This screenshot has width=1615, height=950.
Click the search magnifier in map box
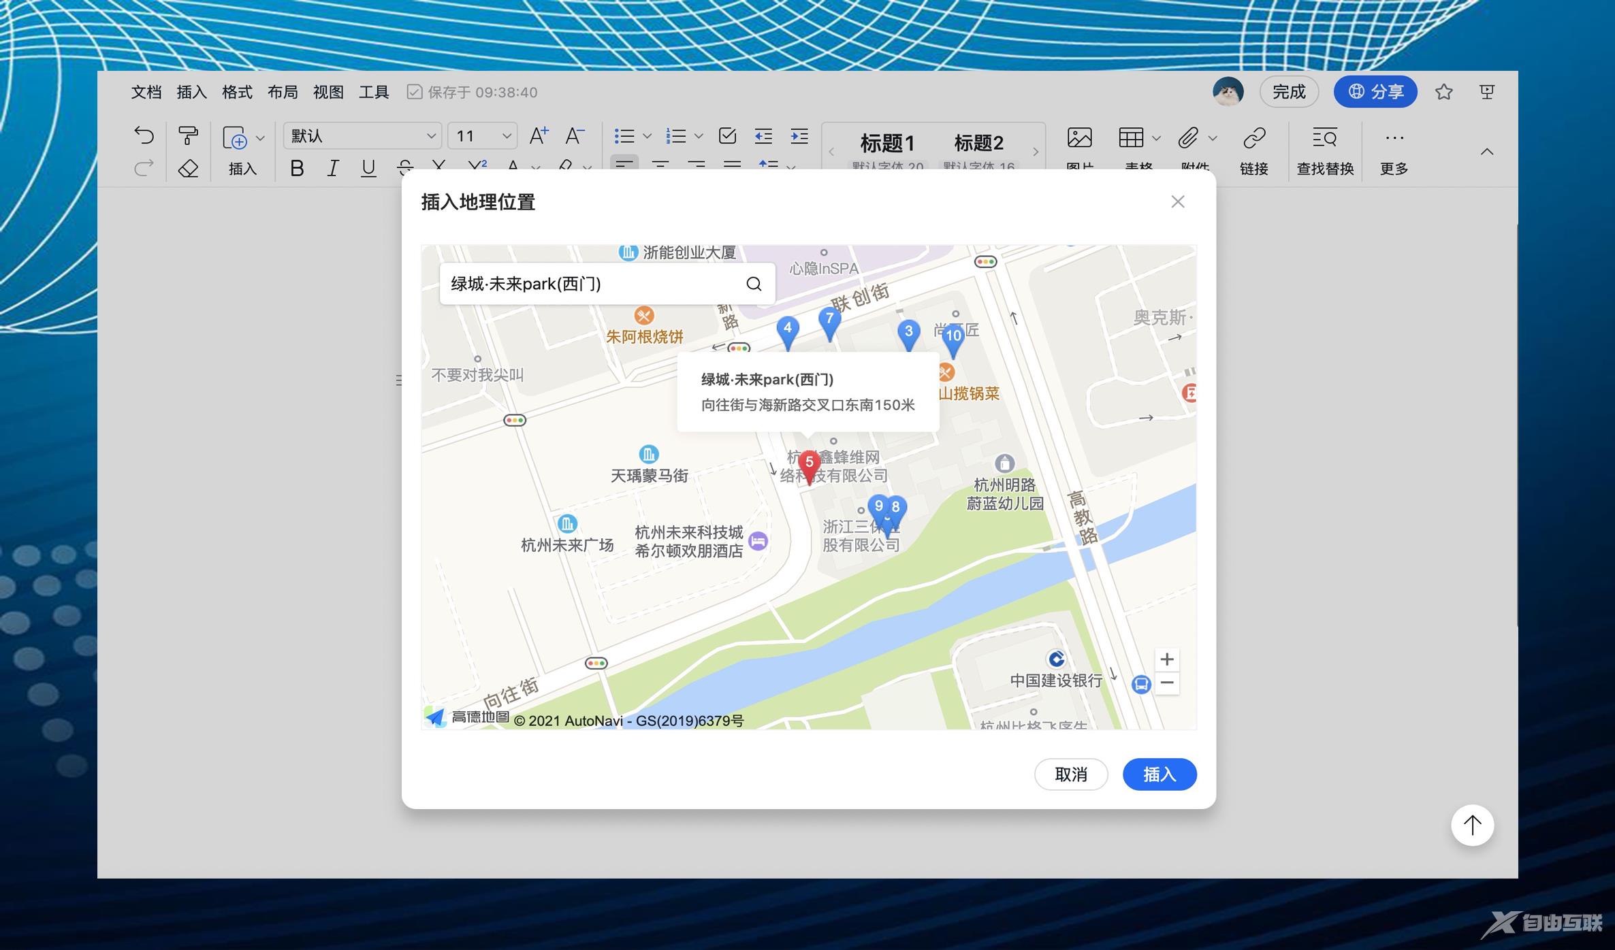(754, 284)
